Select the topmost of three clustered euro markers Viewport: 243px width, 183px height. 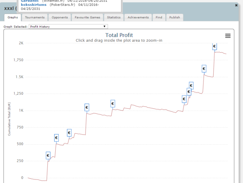[x=191, y=85]
